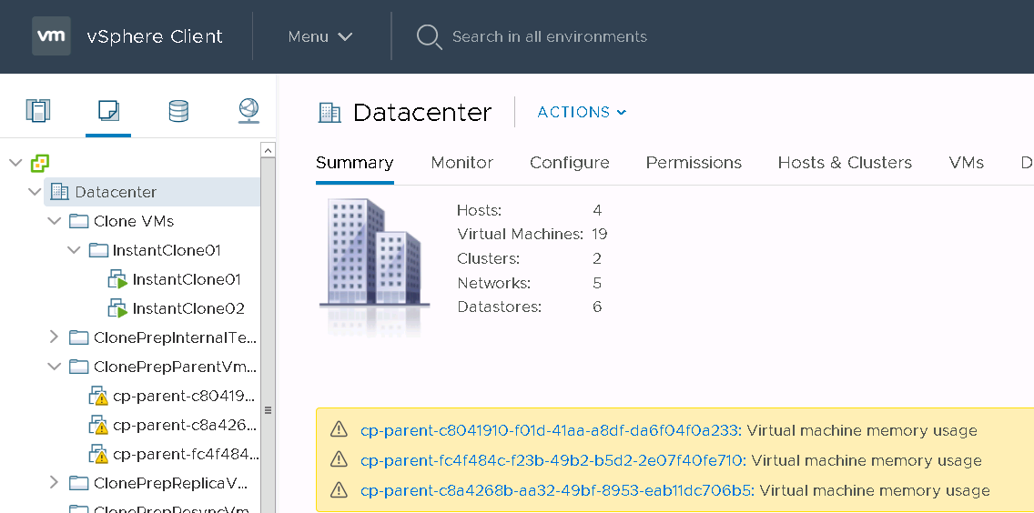
Task: Select cp-parent-c8a426... in the tree
Action: [x=184, y=426]
